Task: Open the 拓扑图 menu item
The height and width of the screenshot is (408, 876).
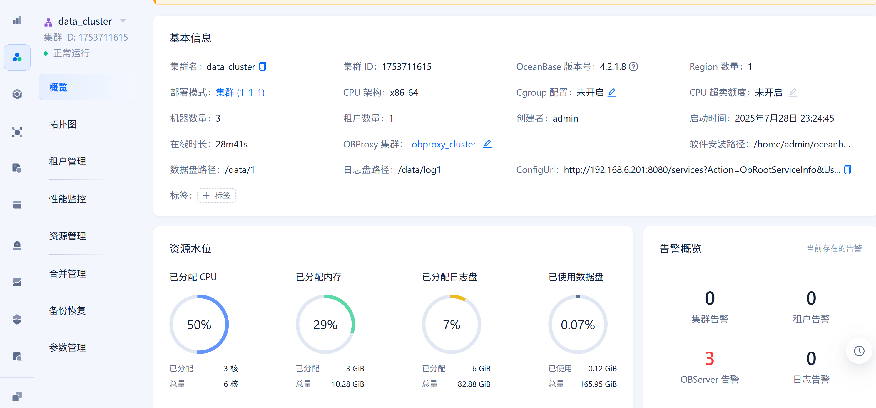Action: pos(63,124)
